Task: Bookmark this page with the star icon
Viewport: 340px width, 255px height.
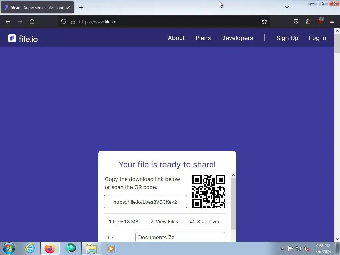Action: point(264,21)
